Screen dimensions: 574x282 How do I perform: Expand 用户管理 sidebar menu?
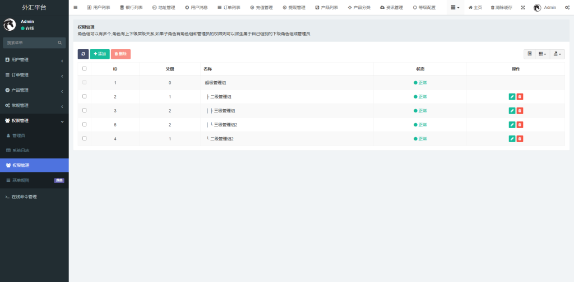[34, 60]
